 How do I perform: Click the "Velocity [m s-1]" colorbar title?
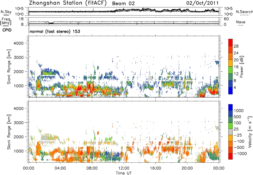pyautogui.click(x=250, y=132)
